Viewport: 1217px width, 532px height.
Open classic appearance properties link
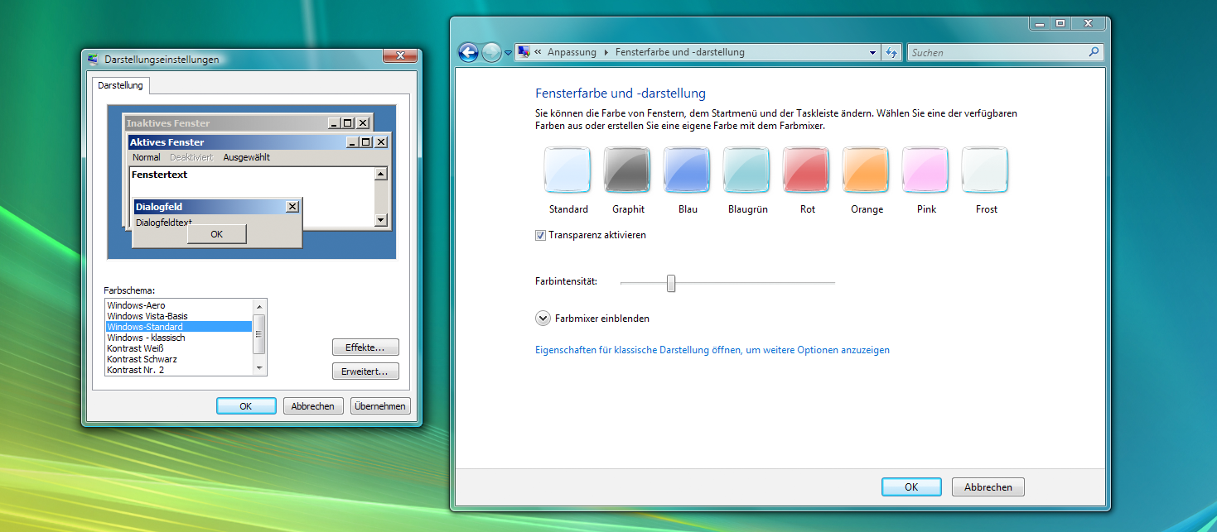[x=712, y=350]
